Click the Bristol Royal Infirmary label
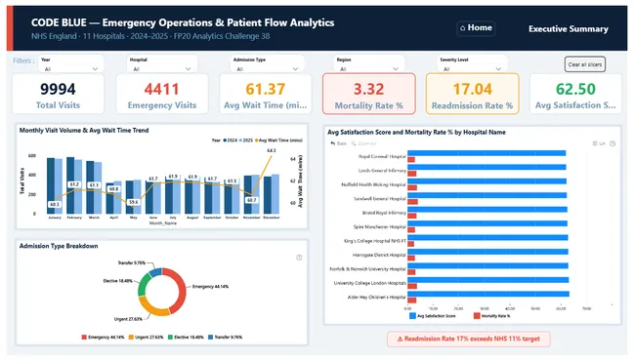Image resolution: width=635 pixels, height=360 pixels. click(x=384, y=213)
